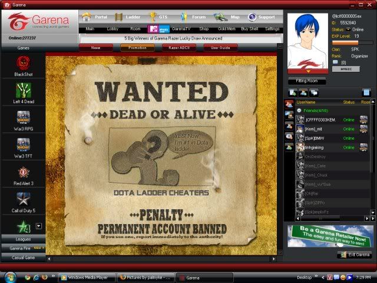Open the Settings tab
This screenshot has height=283, width=377.
coord(272,29)
